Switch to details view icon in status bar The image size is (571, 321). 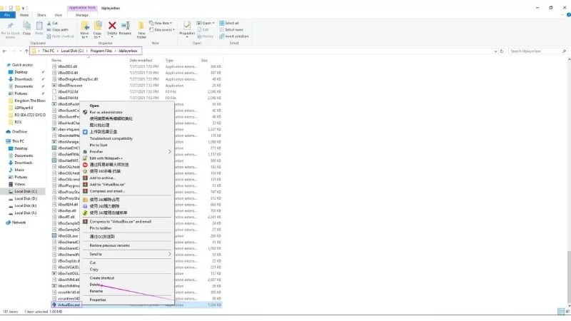pyautogui.click(x=561, y=312)
